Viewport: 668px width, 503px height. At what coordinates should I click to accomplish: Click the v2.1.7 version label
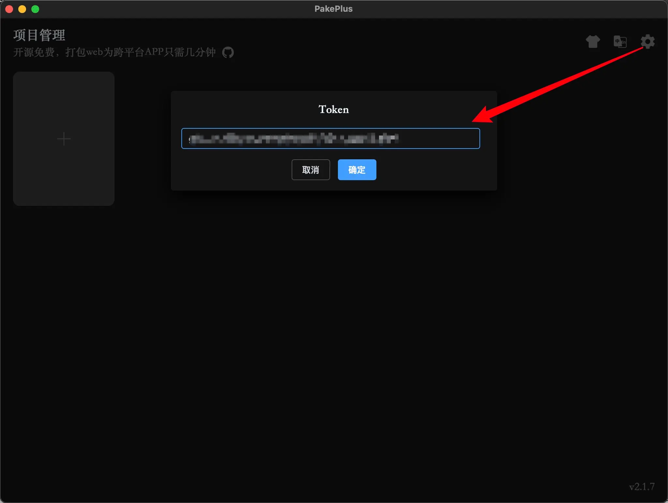(641, 486)
